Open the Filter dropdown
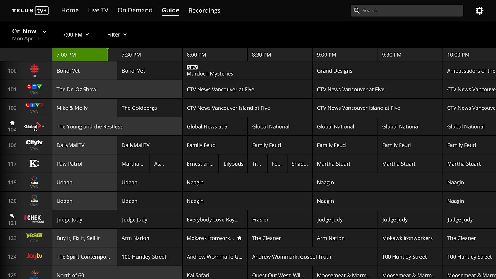This screenshot has height=279, width=496. click(x=117, y=35)
